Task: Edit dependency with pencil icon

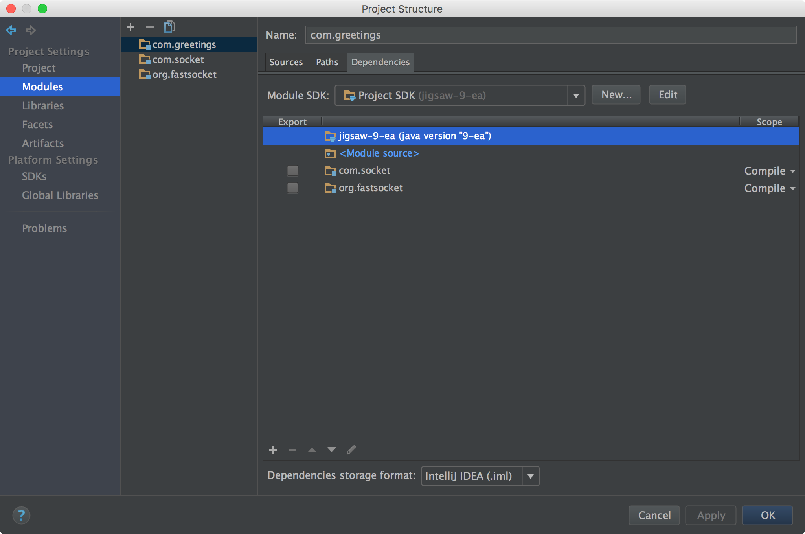Action: [351, 450]
